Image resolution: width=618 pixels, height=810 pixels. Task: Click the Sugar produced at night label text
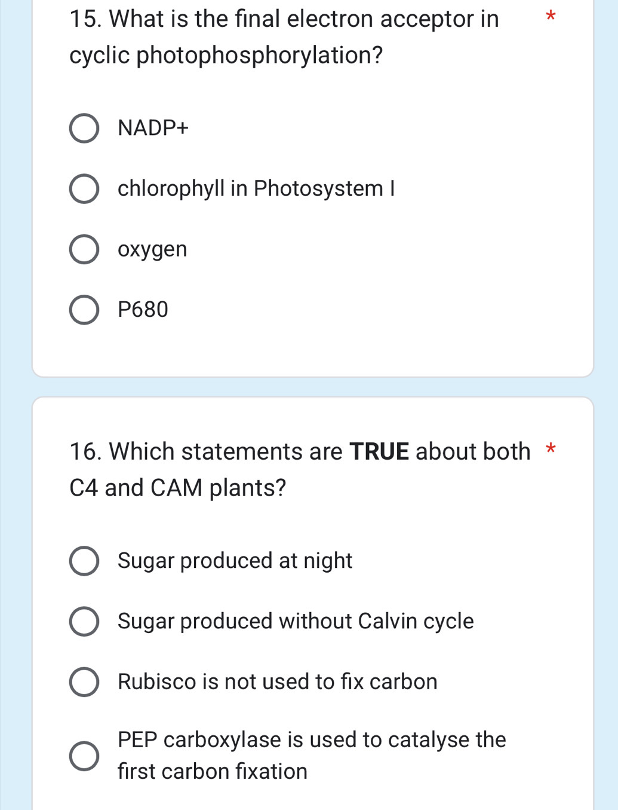(x=235, y=561)
